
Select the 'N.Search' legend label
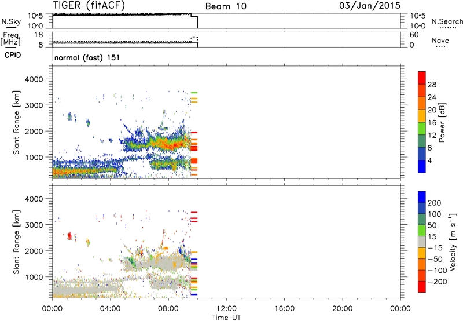tap(447, 21)
